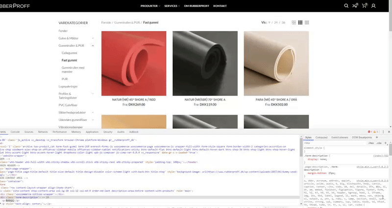392x208 pixels.
Task: Go to Forside breadcrumb link
Action: tap(106, 22)
